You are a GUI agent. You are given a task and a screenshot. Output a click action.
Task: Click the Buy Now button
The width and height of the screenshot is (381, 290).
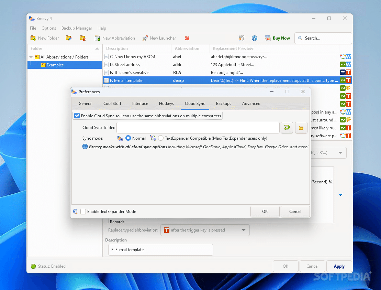pos(278,38)
